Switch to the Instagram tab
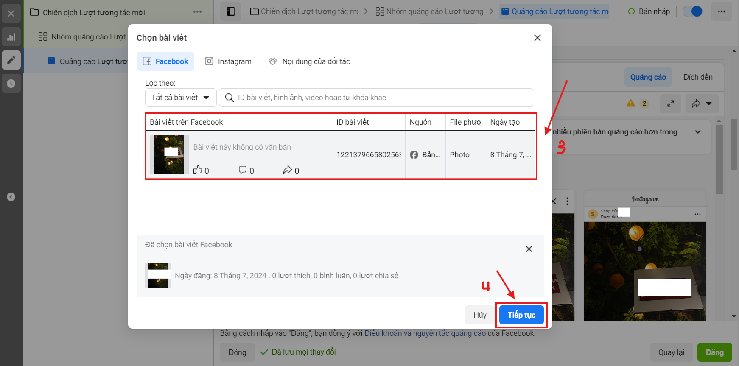Viewport: 739px width, 366px height. coord(228,61)
